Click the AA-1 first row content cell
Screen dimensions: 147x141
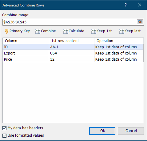point(72,47)
